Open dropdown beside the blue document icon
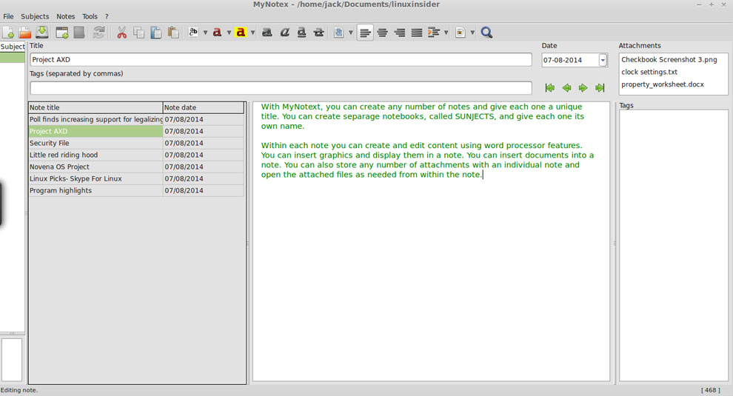Screen dimensions: 733x396 click(351, 33)
